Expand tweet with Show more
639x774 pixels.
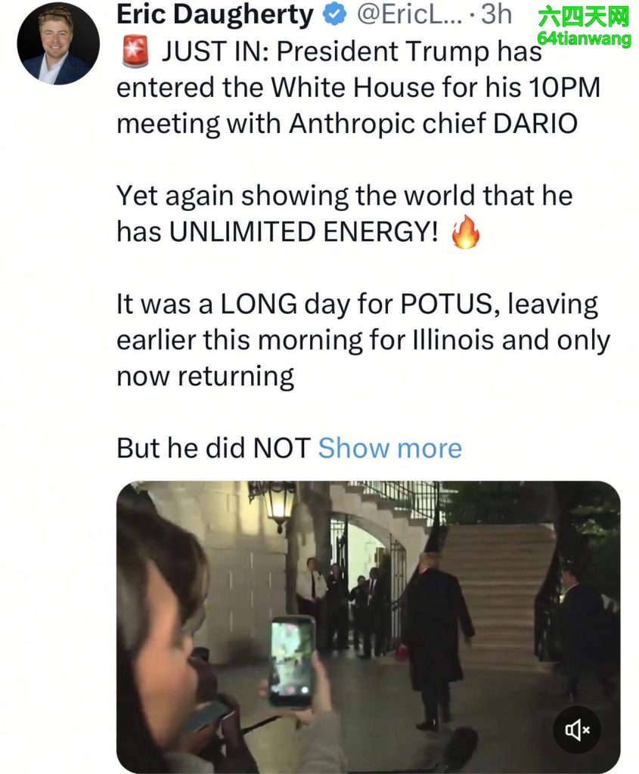point(390,448)
